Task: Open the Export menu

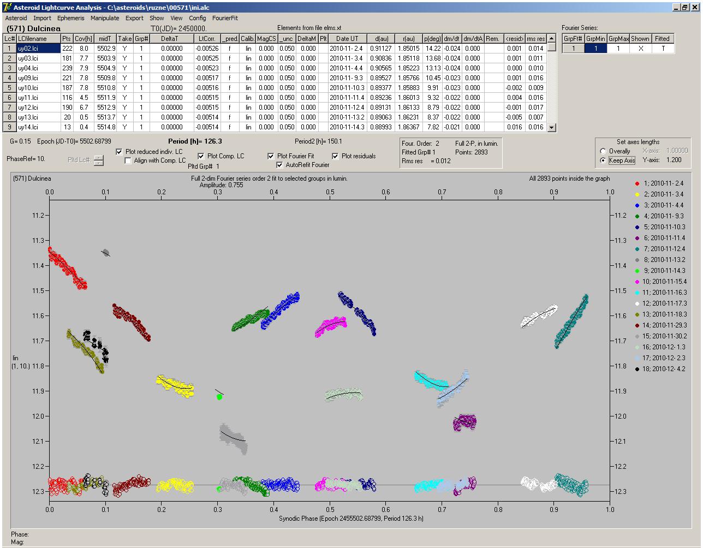Action: [x=134, y=18]
